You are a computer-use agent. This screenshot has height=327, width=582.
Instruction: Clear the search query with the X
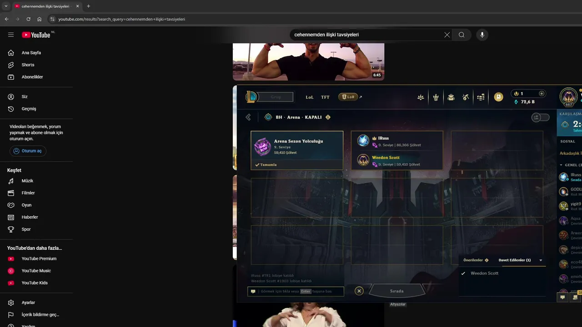pyautogui.click(x=447, y=35)
